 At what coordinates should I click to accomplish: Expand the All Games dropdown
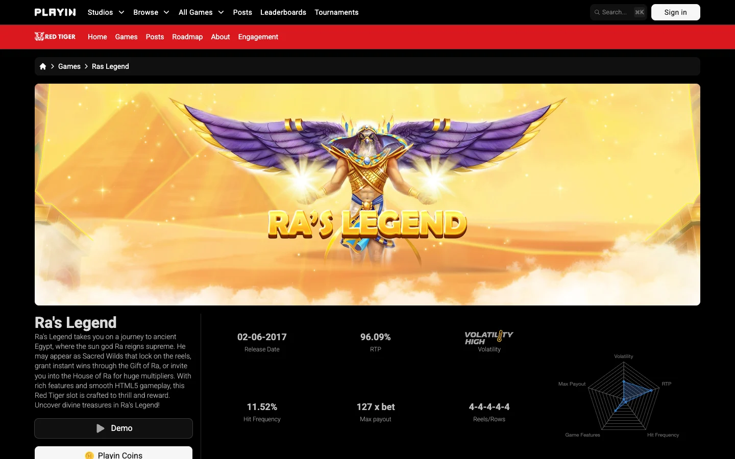[202, 12]
